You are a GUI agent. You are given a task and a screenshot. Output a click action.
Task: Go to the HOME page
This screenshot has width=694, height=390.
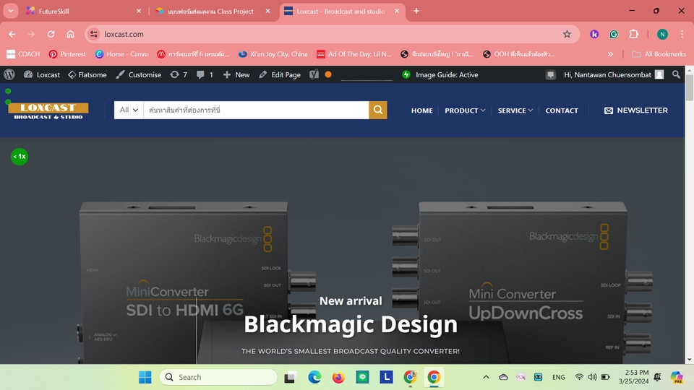(x=421, y=110)
